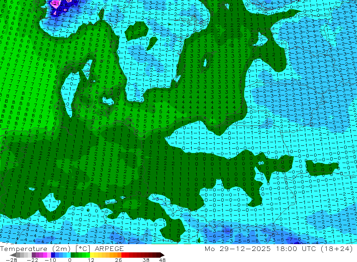Click the 'Temperature (2m) [°C] ARPEGE' title

(62, 248)
